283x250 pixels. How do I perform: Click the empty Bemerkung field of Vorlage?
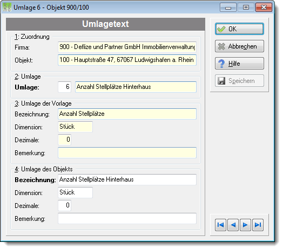pos(127,152)
